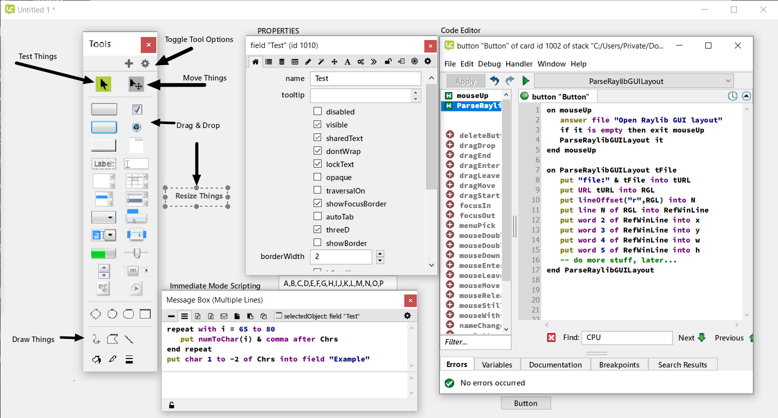Uncheck the threeD checkbox
This screenshot has width=778, height=418.
coord(318,229)
